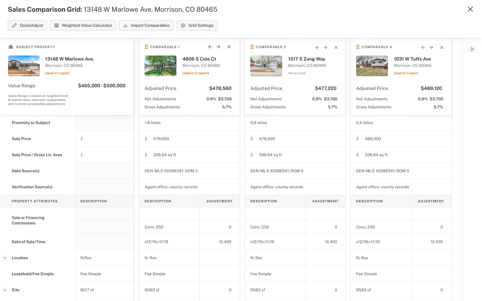Viewport: 482px width, 301px height.
Task: Click 'Used in 1 report' under 1031 W Tufts
Action: [x=406, y=73]
